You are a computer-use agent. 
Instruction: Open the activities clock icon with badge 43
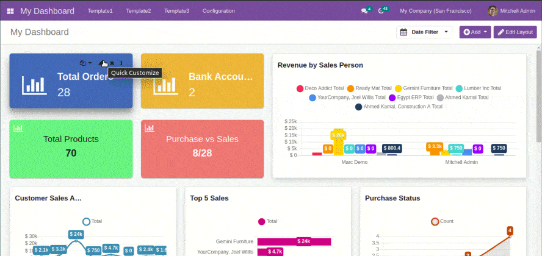(383, 11)
